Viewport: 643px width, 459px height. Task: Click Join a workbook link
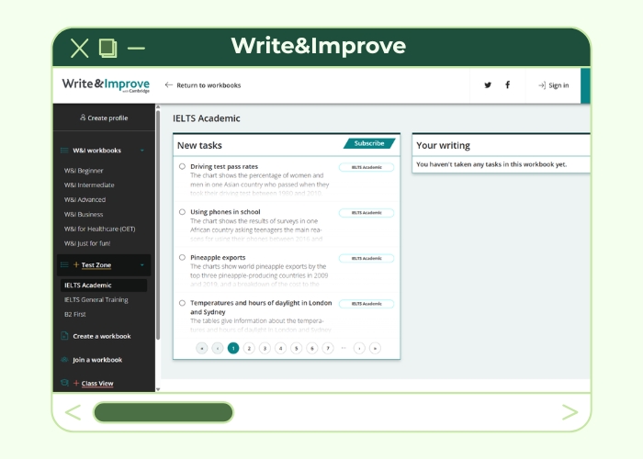tap(97, 360)
